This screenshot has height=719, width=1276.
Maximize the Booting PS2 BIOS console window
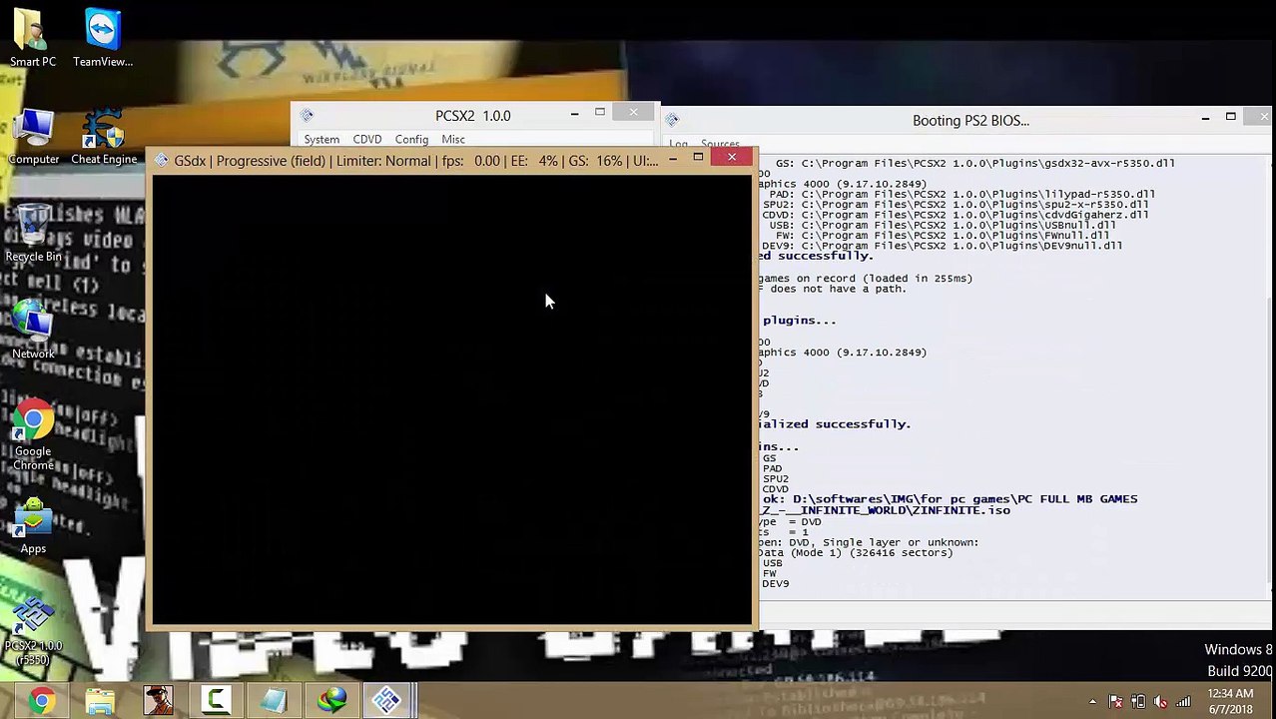[1231, 118]
